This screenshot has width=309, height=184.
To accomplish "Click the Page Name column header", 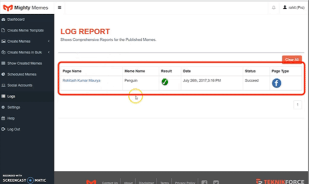I will 72,71.
